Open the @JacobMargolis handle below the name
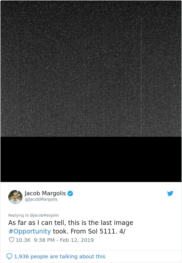Image resolution: width=182 pixels, height=263 pixels. click(x=41, y=199)
